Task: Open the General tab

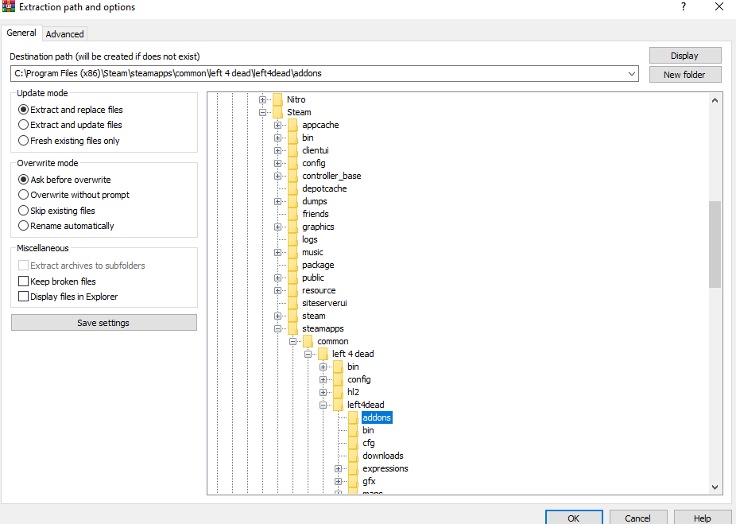Action: click(x=21, y=33)
